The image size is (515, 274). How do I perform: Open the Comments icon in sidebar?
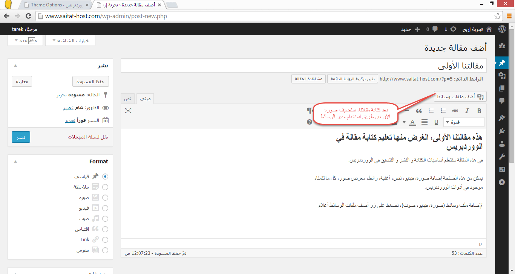click(502, 101)
